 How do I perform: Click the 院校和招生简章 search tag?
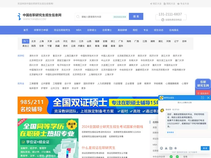click(x=120, y=17)
